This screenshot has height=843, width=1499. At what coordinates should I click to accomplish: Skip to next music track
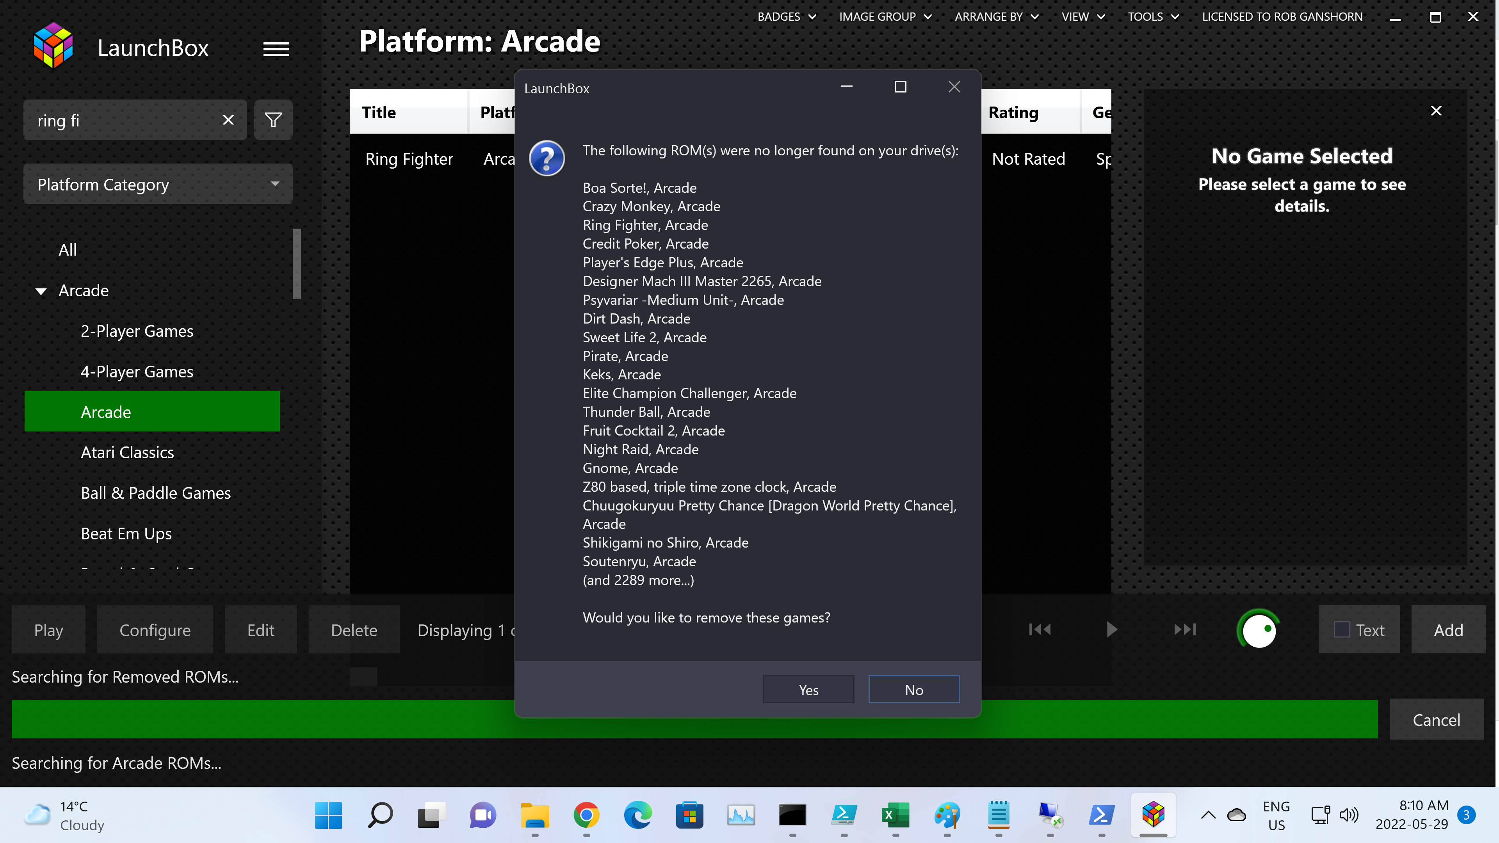pos(1185,630)
